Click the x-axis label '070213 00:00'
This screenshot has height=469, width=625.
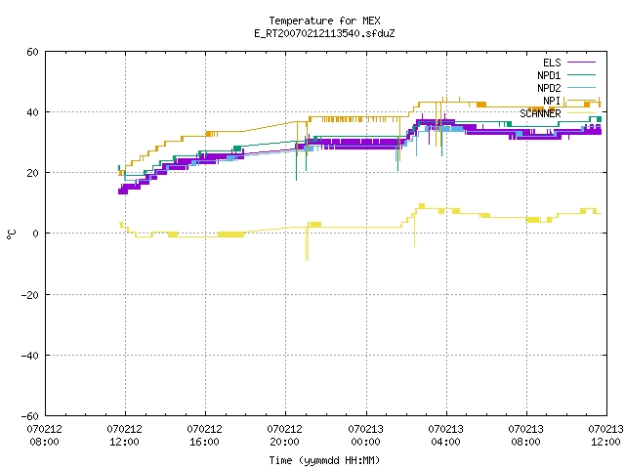[x=365, y=436]
